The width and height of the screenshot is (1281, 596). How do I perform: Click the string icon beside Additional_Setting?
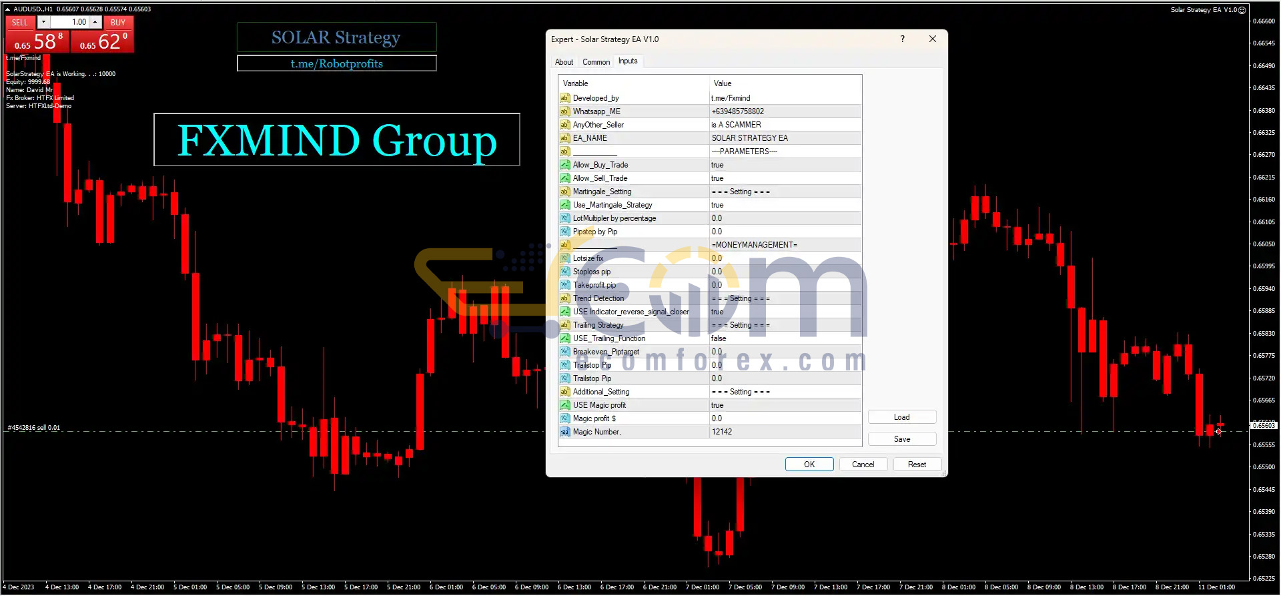(564, 392)
